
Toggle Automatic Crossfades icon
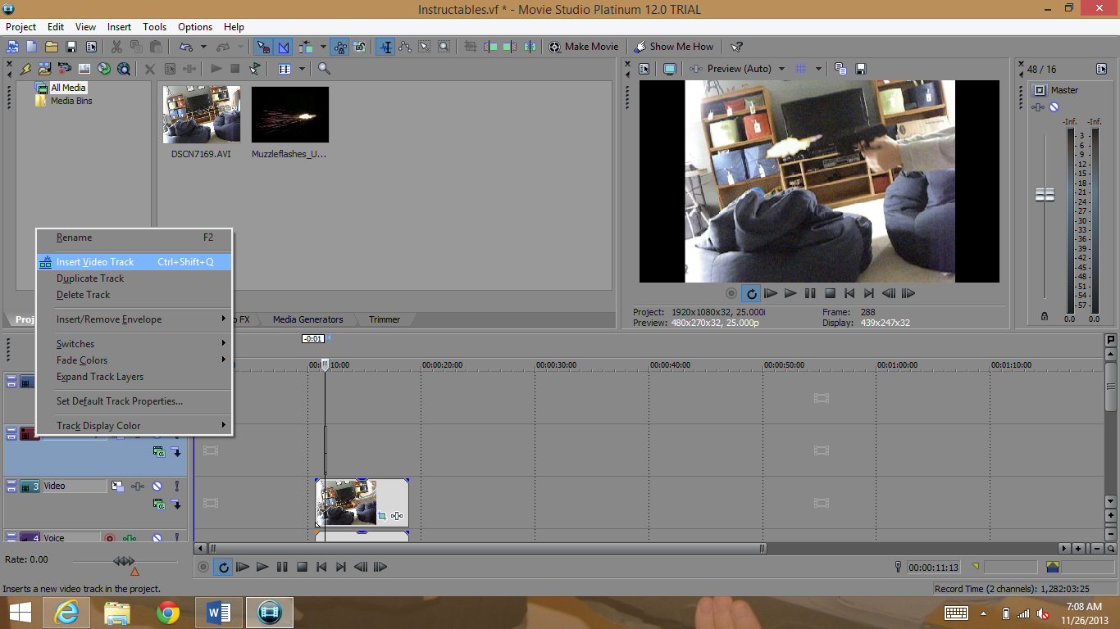click(x=283, y=47)
